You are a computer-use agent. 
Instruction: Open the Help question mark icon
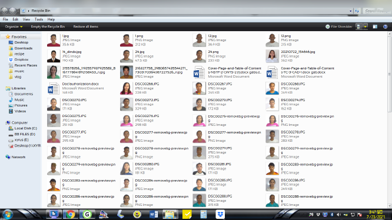tap(385, 26)
